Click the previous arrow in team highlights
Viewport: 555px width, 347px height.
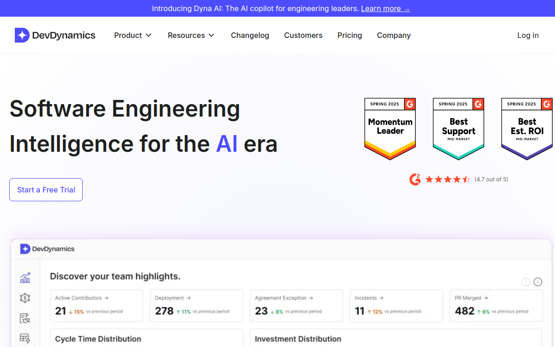(526, 282)
